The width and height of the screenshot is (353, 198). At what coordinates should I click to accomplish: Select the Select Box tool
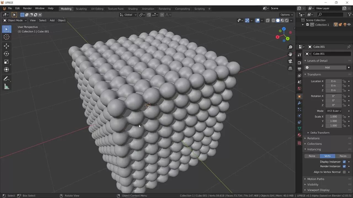7,29
